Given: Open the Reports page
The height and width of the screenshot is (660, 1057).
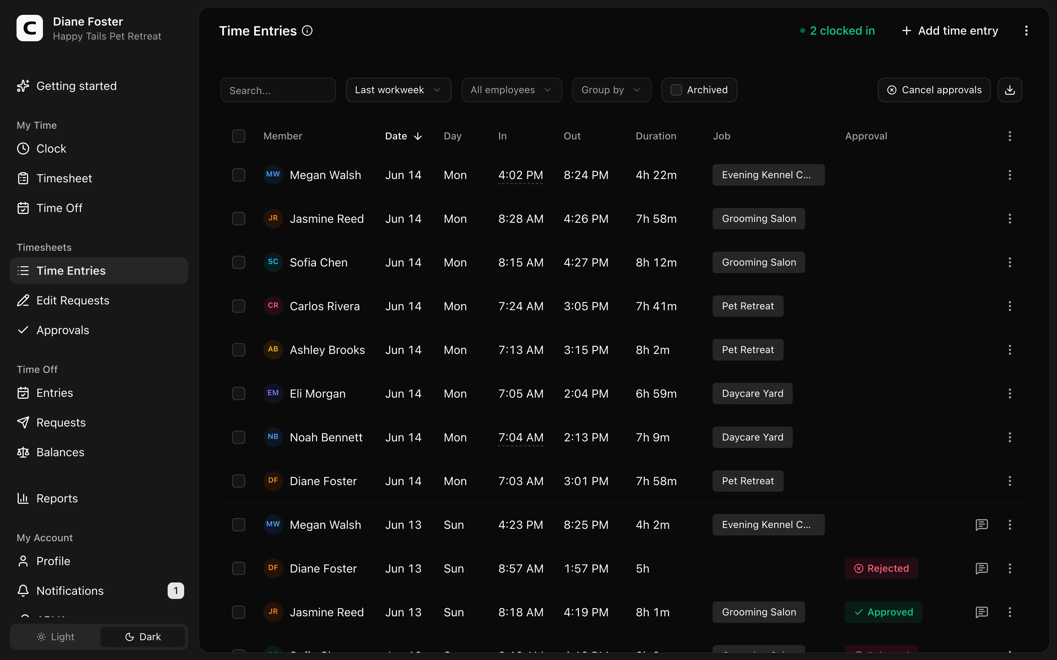Looking at the screenshot, I should tap(99, 499).
